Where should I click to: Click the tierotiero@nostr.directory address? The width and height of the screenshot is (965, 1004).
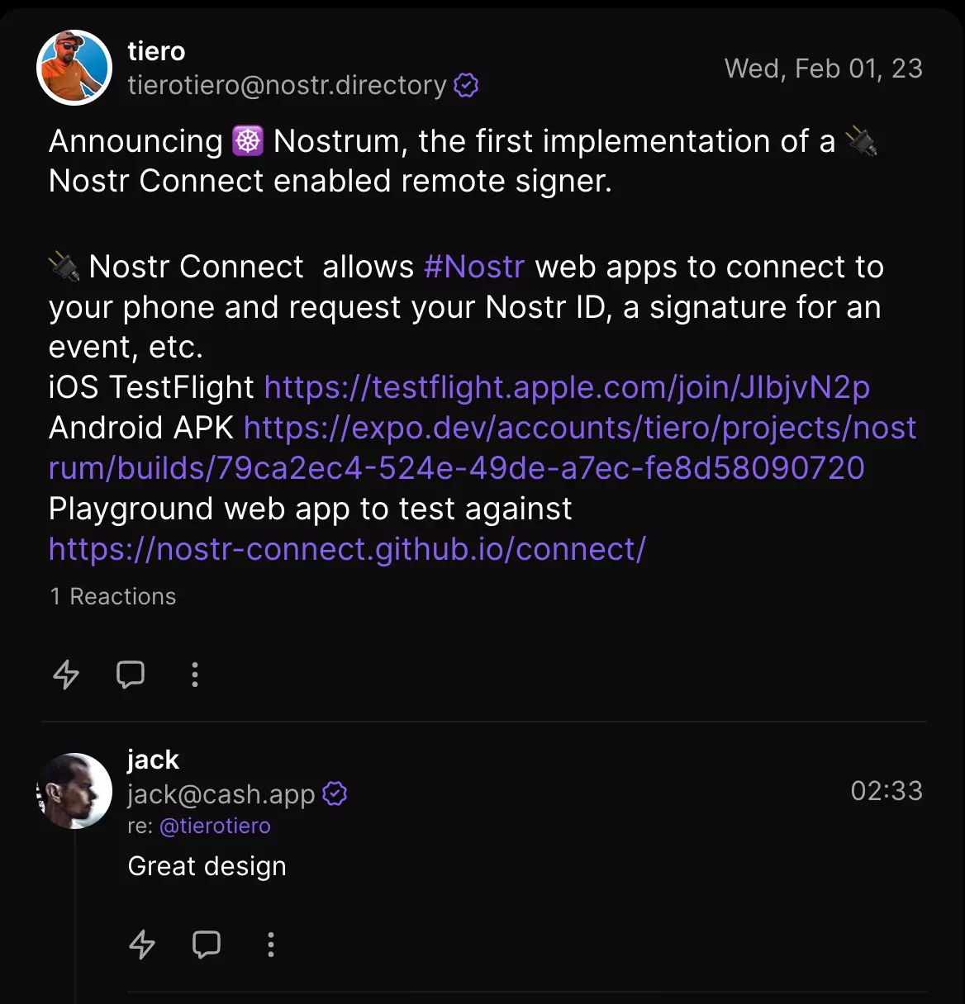click(x=287, y=85)
